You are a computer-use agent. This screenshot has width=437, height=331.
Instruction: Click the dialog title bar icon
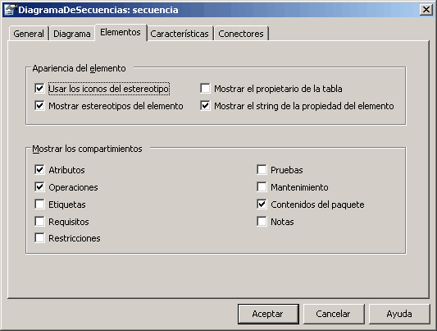coord(9,10)
